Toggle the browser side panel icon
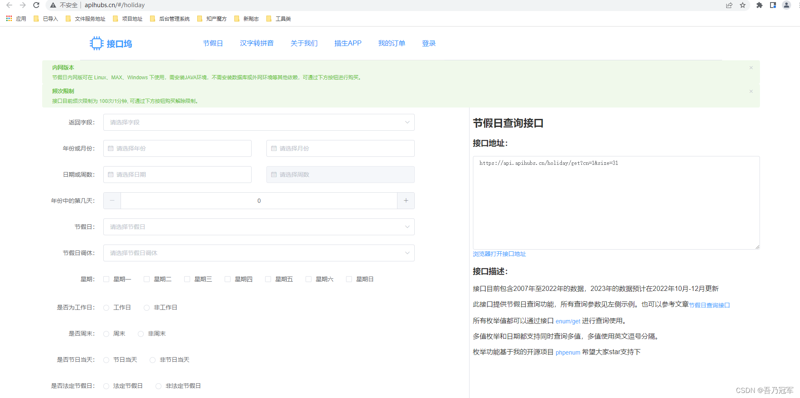Screen dimensions: 800x398 tap(773, 5)
